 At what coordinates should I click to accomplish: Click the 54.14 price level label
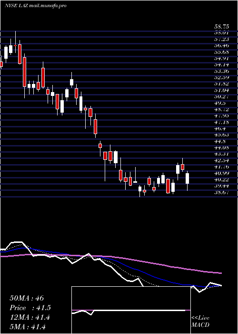pyautogui.click(x=221, y=65)
